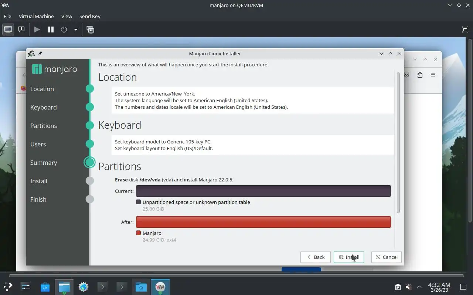Open browser hamburger menu behind installer
This screenshot has width=473, height=295.
433,75
